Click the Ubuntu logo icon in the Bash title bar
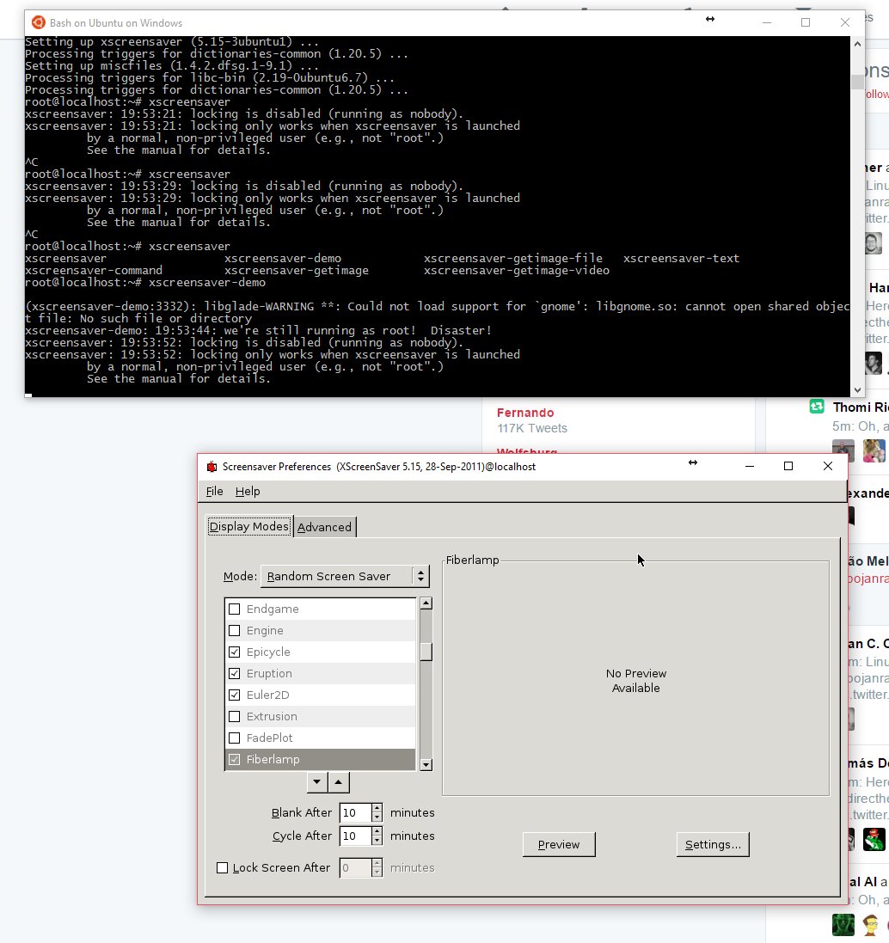Screen dimensions: 889x943 39,23
